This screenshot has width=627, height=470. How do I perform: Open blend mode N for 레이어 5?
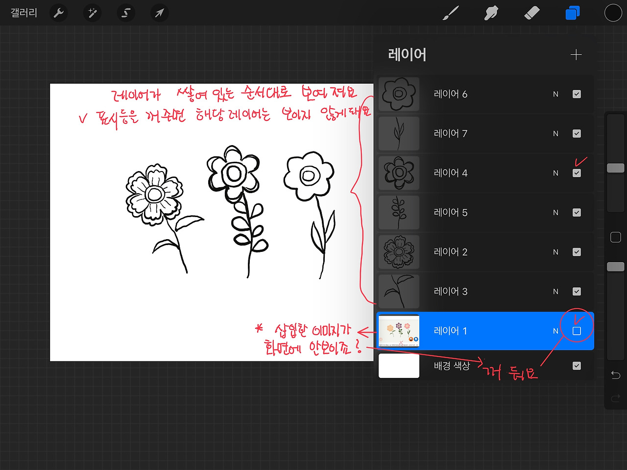pos(555,213)
